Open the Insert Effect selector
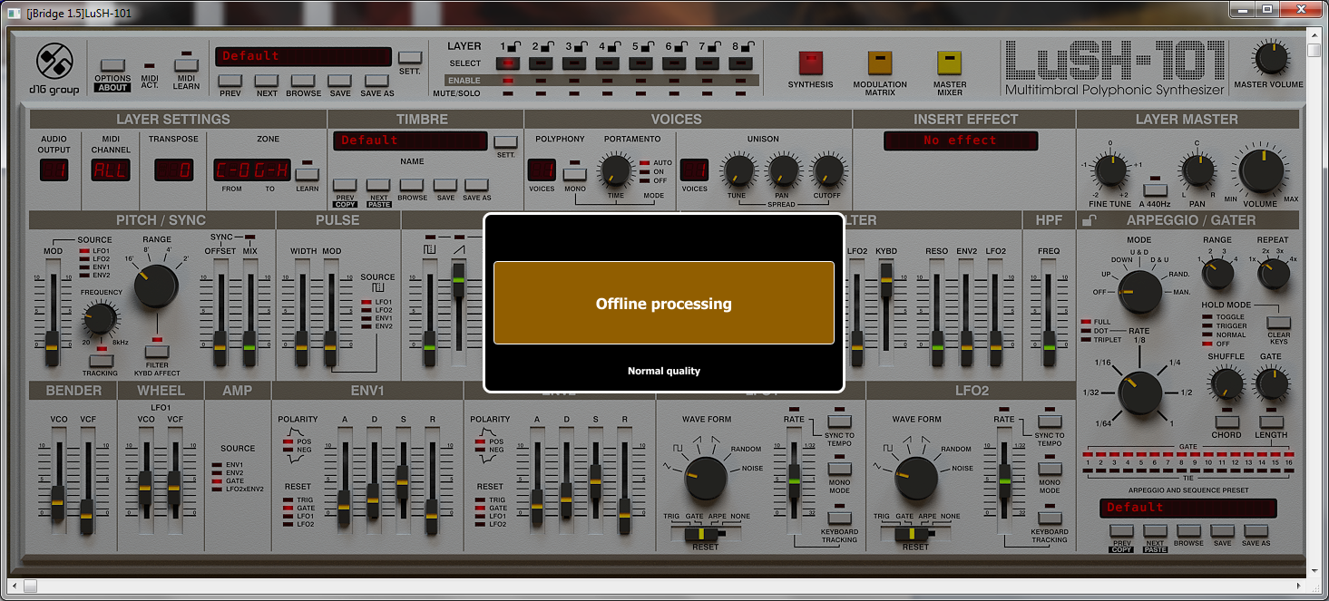 961,141
